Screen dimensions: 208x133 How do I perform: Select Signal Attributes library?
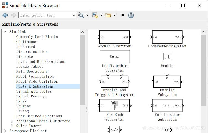pos(34,91)
